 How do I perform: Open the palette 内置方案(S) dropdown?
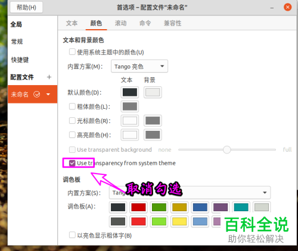click(190, 193)
